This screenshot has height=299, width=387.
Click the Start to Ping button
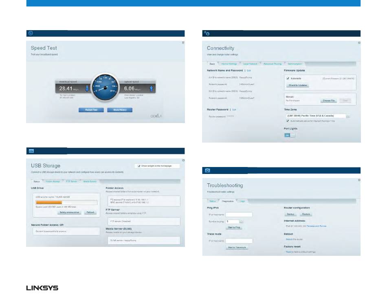[x=234, y=227]
